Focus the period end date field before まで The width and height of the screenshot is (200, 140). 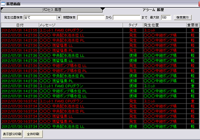(x=126, y=18)
